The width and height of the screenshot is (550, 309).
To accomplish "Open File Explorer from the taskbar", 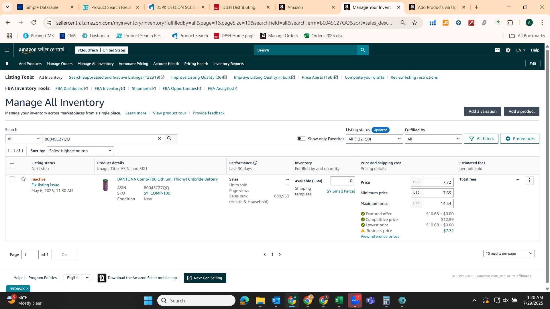I will [x=260, y=300].
